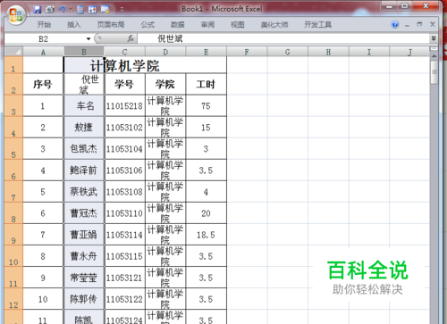This screenshot has width=447, height=324.
Task: Click the vertical scrollbar thumb
Action: pyautogui.click(x=434, y=72)
